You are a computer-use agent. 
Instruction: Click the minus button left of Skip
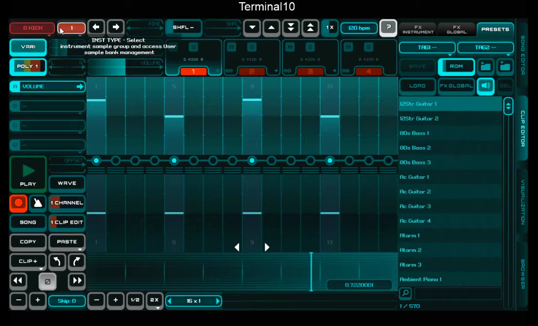(x=19, y=300)
